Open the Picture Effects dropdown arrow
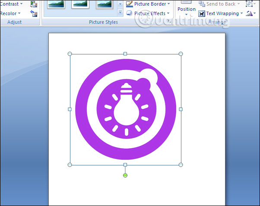Image resolution: width=260 pixels, height=206 pixels. [x=168, y=13]
